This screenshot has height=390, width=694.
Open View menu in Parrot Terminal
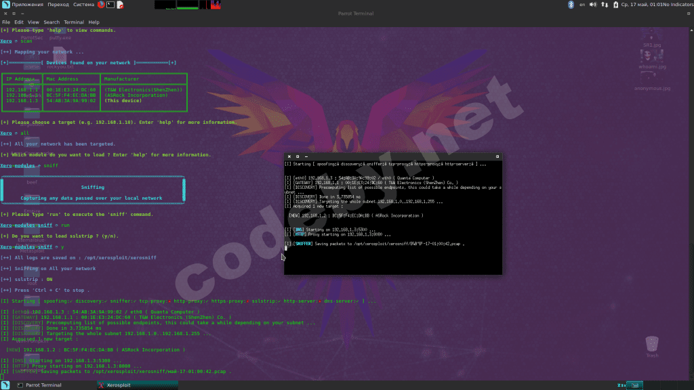(x=33, y=22)
